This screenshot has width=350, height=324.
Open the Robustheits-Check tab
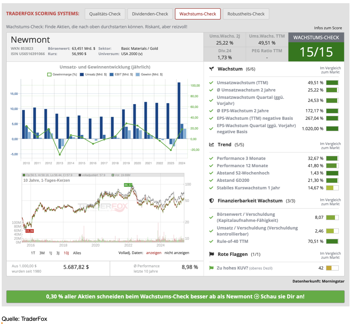point(246,14)
